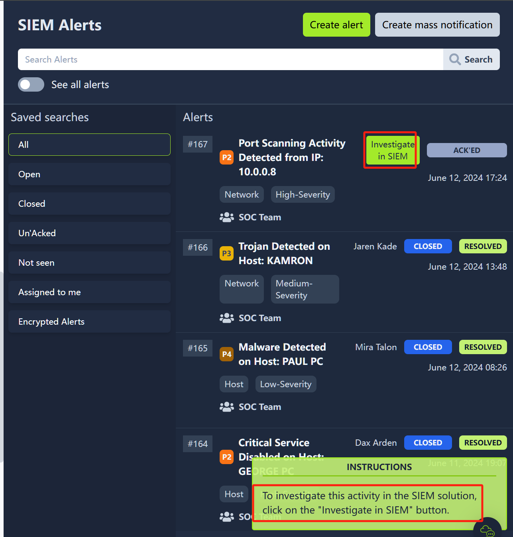Click the P2 priority badge on alert #167
Image resolution: width=513 pixels, height=537 pixels.
click(226, 157)
